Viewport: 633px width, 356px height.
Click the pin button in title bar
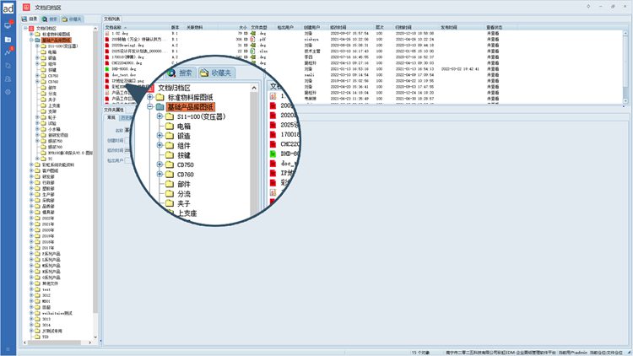point(588,6)
